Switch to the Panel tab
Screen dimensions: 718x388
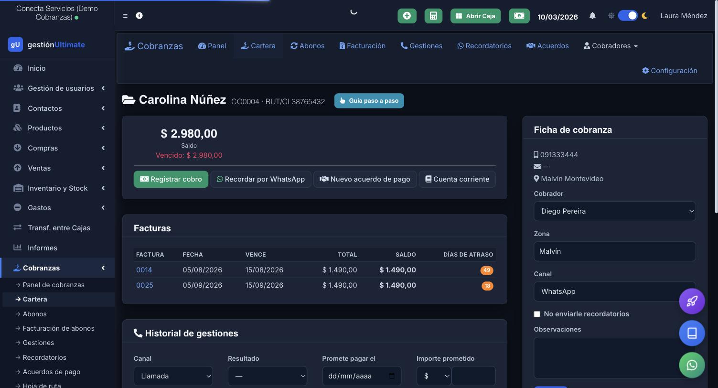tap(212, 46)
